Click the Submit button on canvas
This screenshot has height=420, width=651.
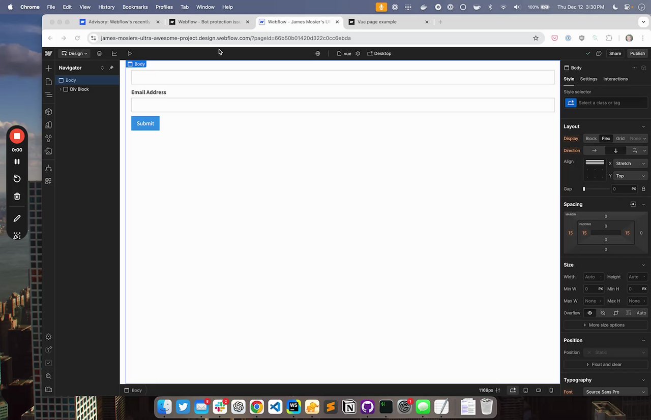(145, 123)
